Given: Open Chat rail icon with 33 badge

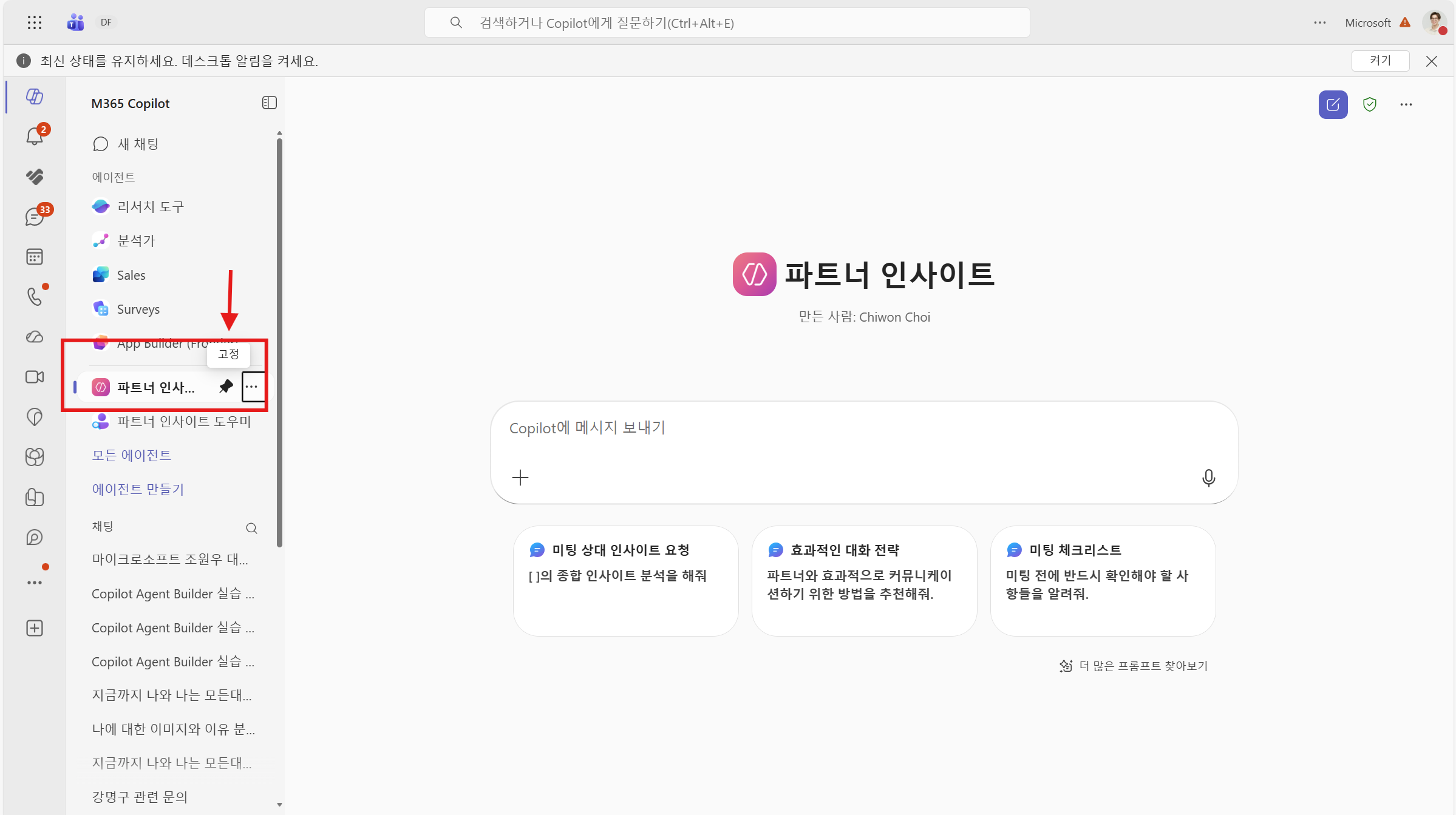Looking at the screenshot, I should pyautogui.click(x=35, y=217).
